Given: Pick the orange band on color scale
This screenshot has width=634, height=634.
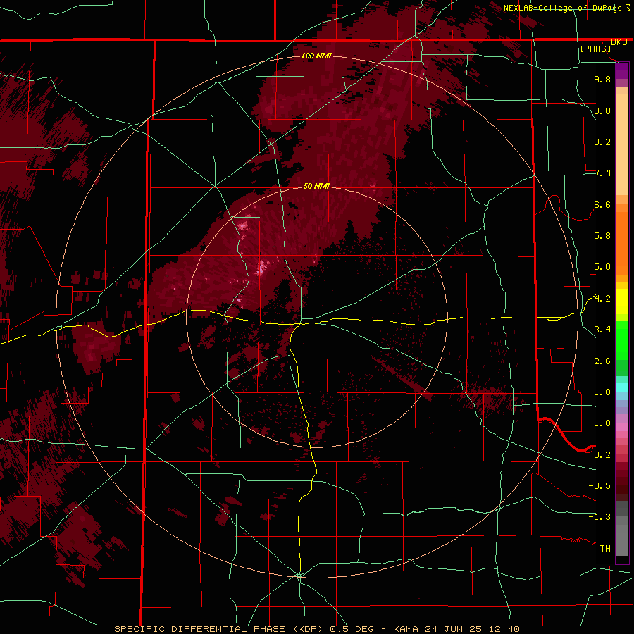Looking at the screenshot, I should point(622,243).
